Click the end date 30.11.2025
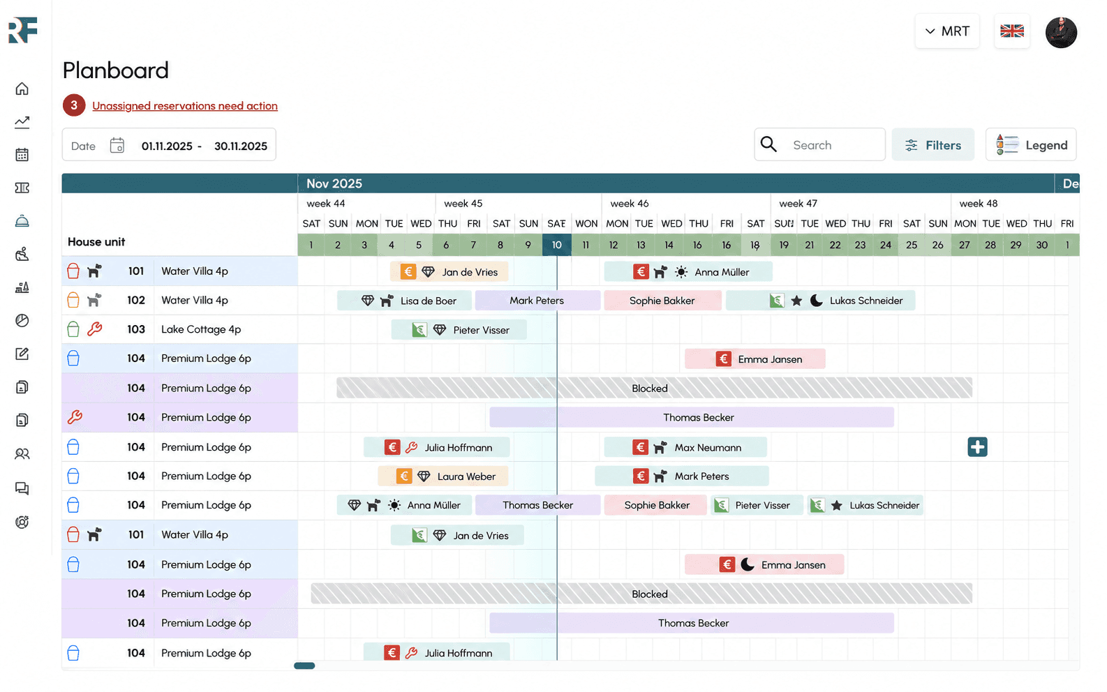1107x692 pixels. 241,146
